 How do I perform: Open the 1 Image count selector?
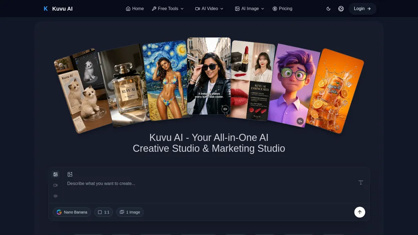[x=130, y=212]
